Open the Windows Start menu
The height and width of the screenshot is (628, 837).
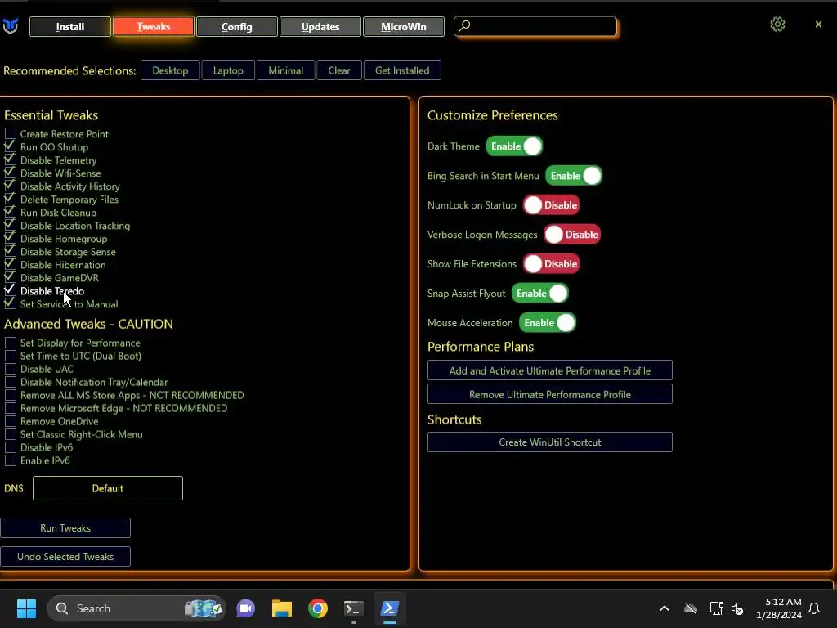[26, 608]
